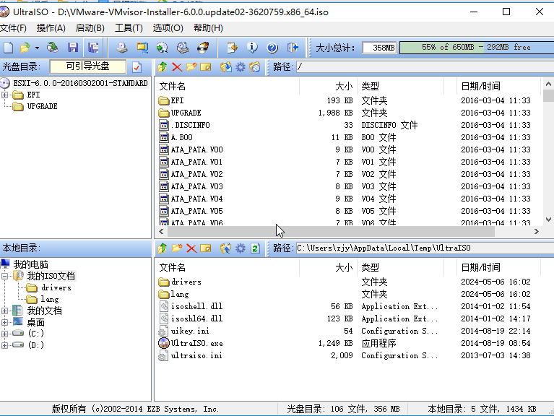Click the Burn CD/DVD image flame icon
Image resolution: width=554 pixels, height=416 pixels.
pos(203,48)
